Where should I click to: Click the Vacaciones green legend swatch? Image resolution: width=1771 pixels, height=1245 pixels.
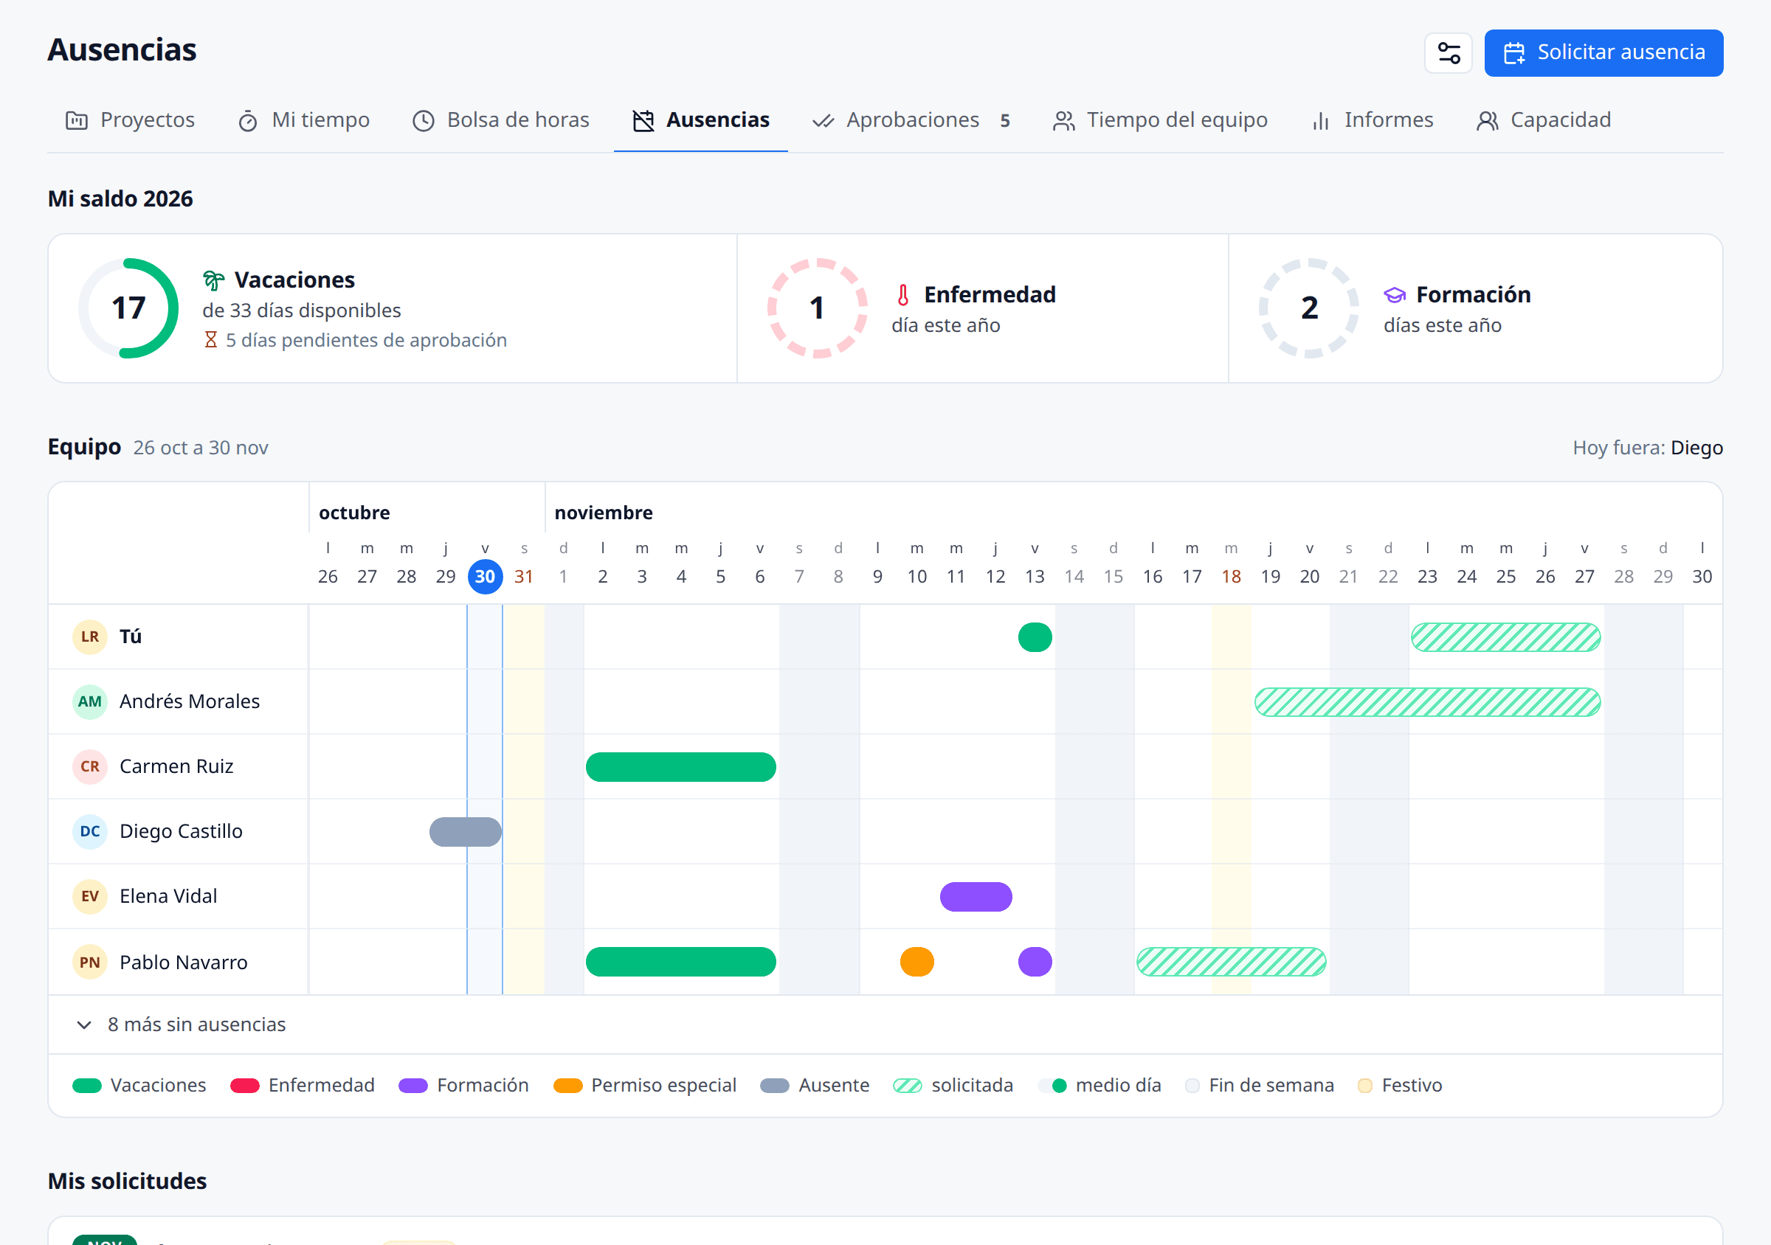point(86,1086)
